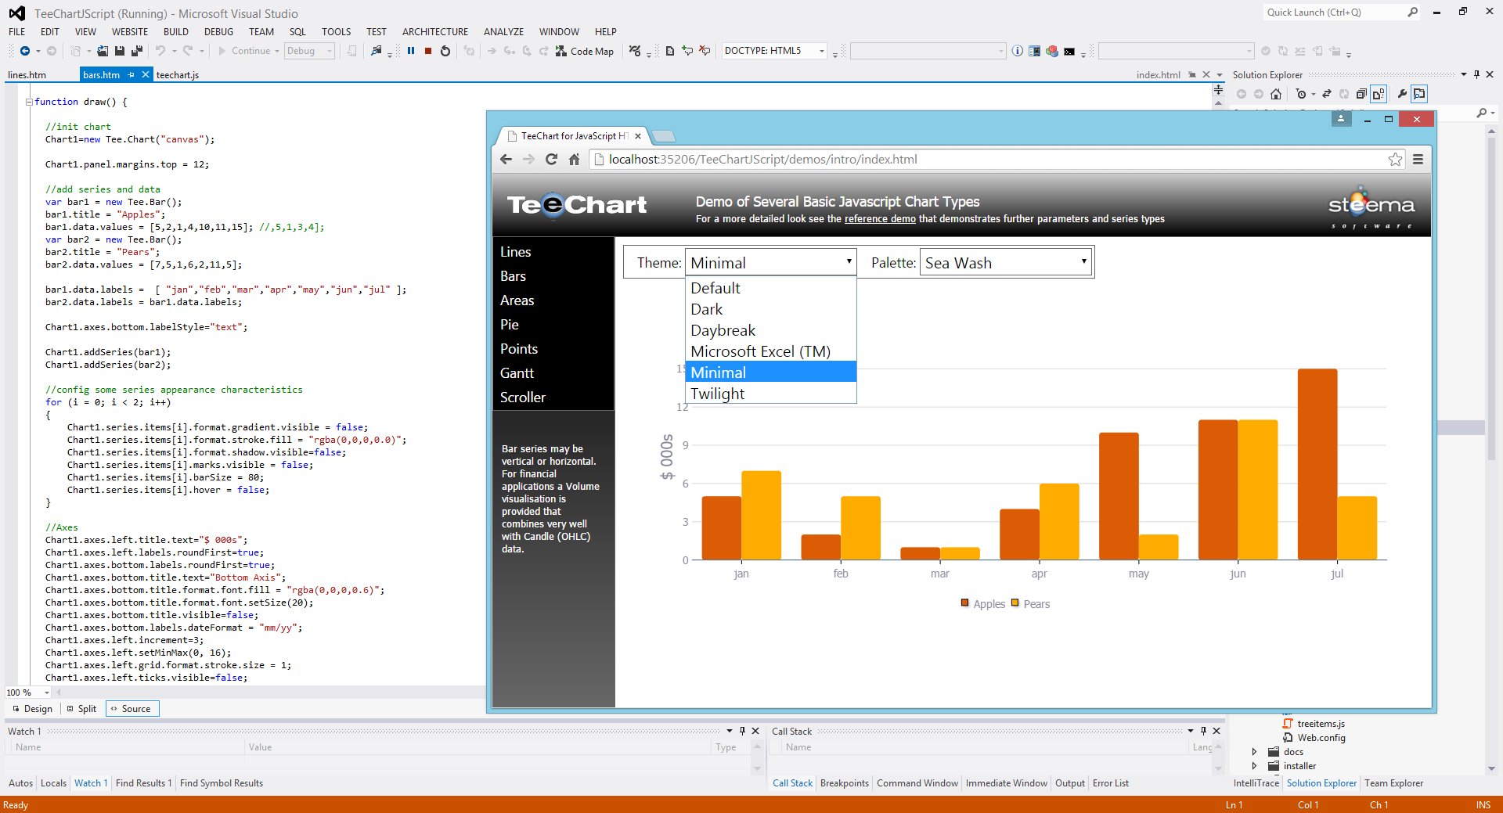Switch to the Team Explorer tab
This screenshot has width=1503, height=813.
(1393, 783)
